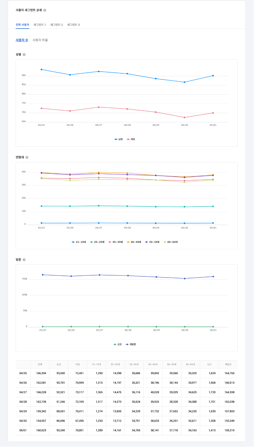Switch view to 사용자 비율
Image resolution: width=254 pixels, height=447 pixels.
point(40,40)
